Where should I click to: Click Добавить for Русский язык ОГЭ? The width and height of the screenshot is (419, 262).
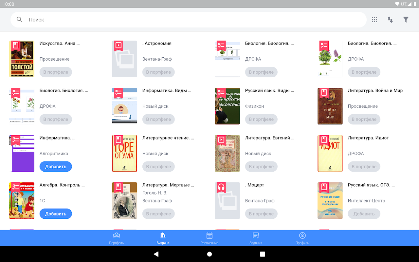[x=364, y=214]
